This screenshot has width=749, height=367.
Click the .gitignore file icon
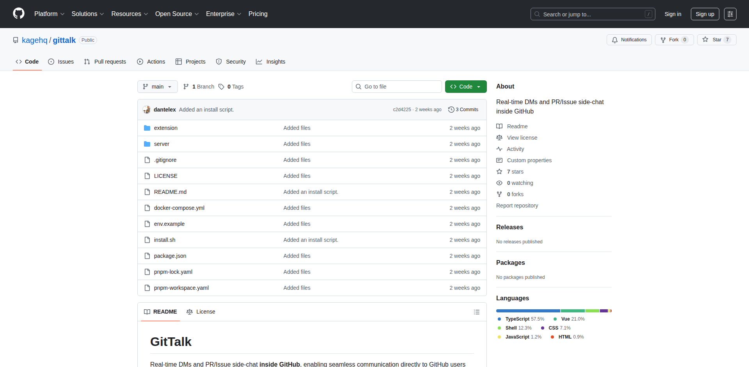point(147,160)
